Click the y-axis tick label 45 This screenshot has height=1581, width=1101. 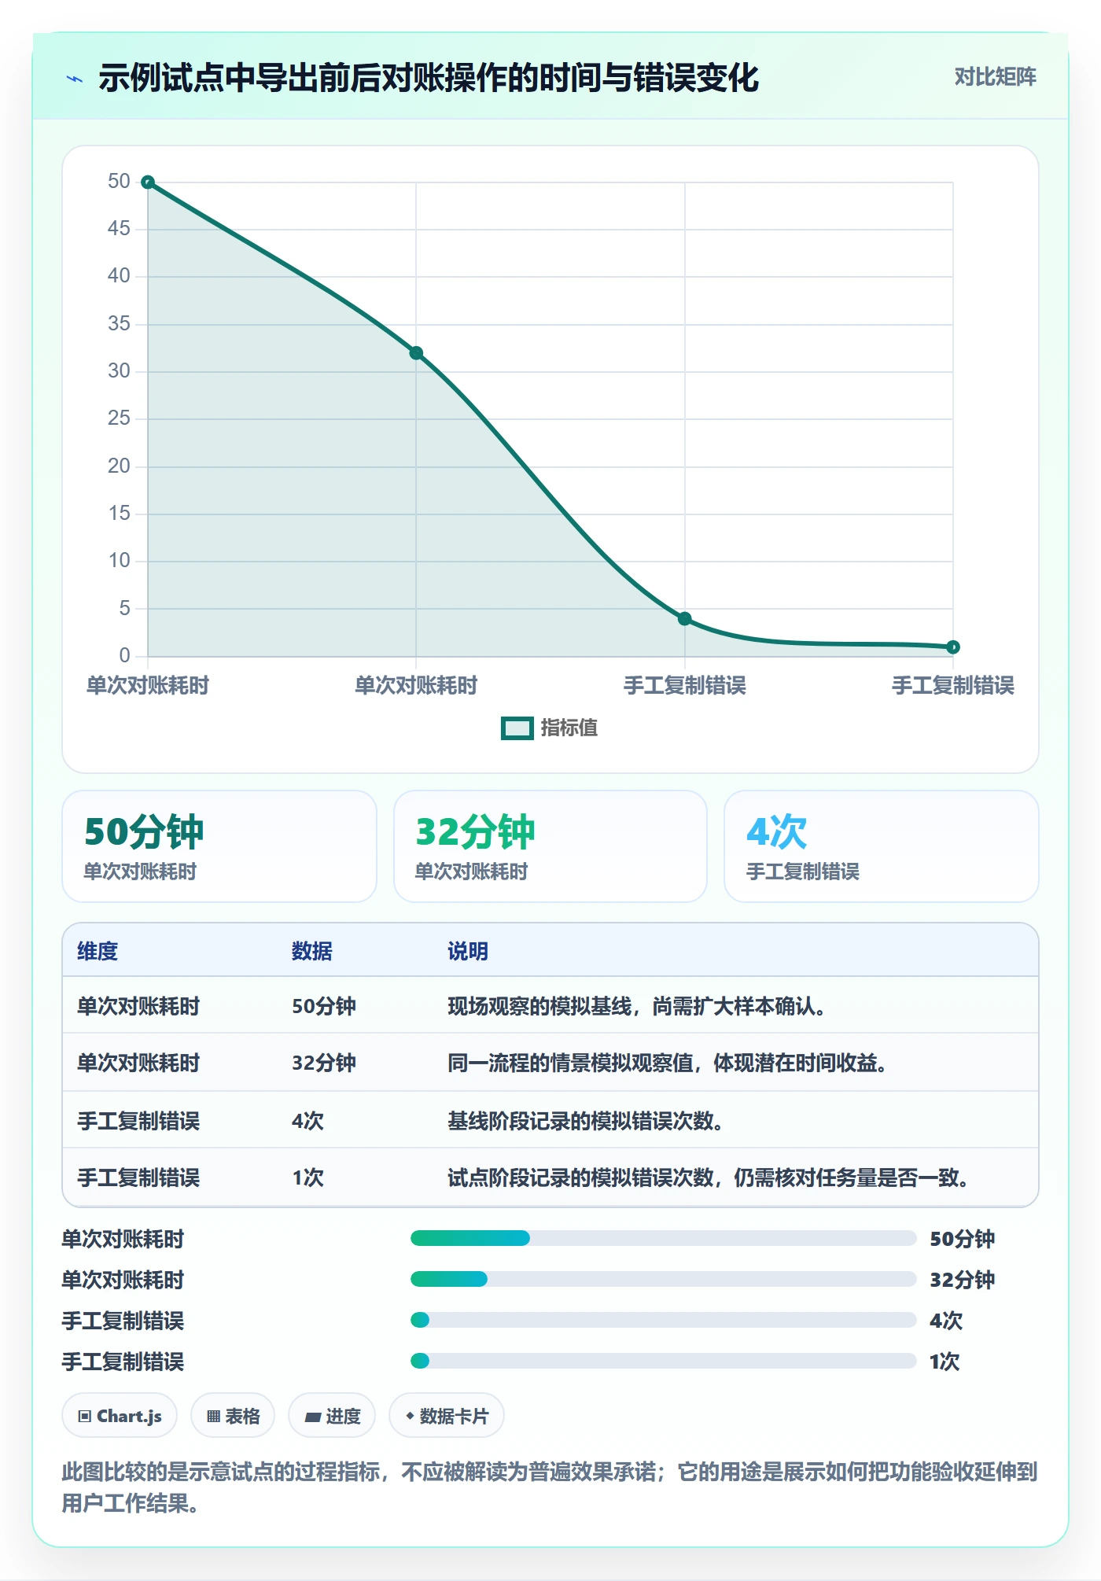point(119,229)
